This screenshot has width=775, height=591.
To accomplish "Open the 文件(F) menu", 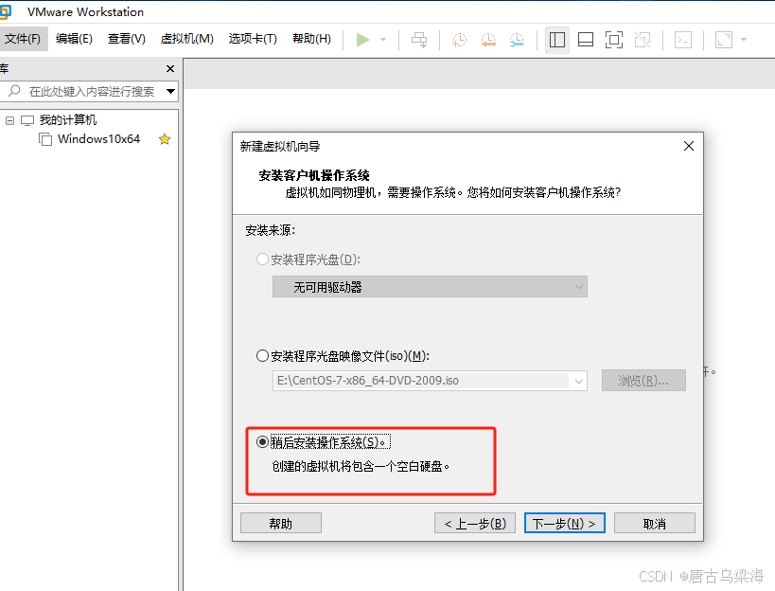I will [23, 39].
